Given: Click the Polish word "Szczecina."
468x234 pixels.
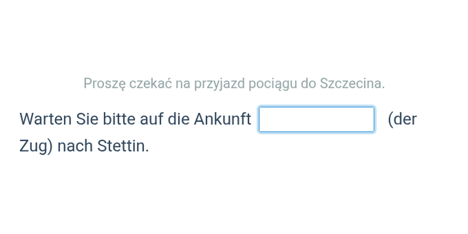Looking at the screenshot, I should [x=352, y=84].
